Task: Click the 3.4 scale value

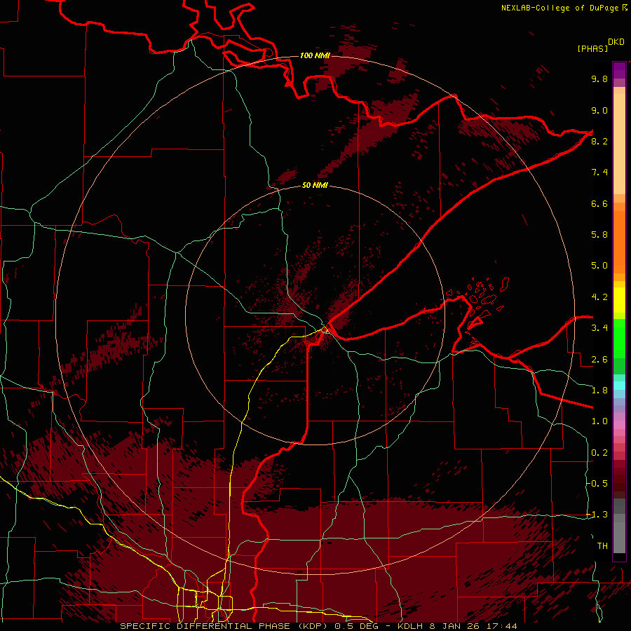Action: [x=599, y=328]
